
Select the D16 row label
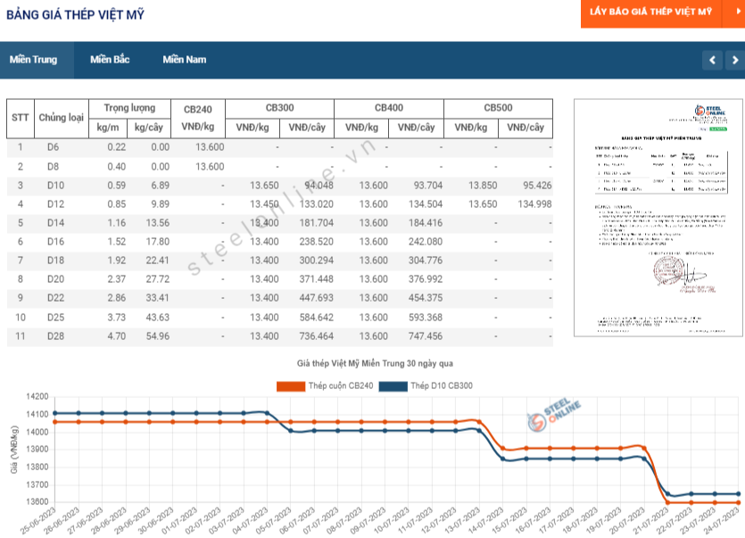[55, 242]
